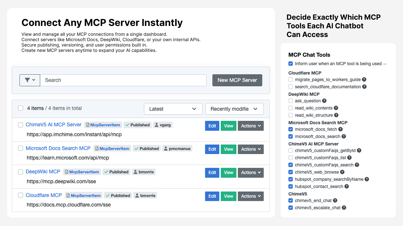Image resolution: width=403 pixels, height=226 pixels.
Task: Open the Cloudflare MCP link
Action: coord(44,195)
